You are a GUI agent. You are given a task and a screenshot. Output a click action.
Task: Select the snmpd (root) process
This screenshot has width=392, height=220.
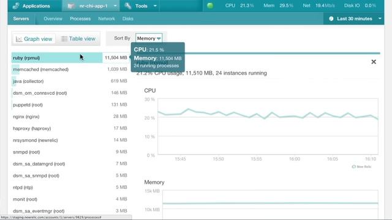(x=70, y=152)
